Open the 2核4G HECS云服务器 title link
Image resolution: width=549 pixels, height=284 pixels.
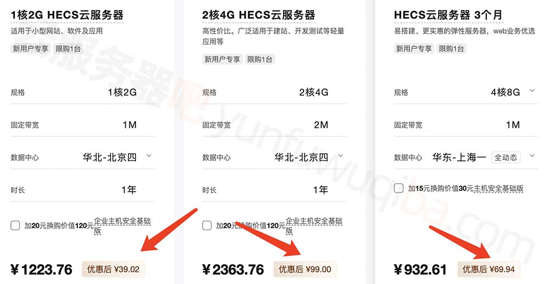click(x=259, y=15)
